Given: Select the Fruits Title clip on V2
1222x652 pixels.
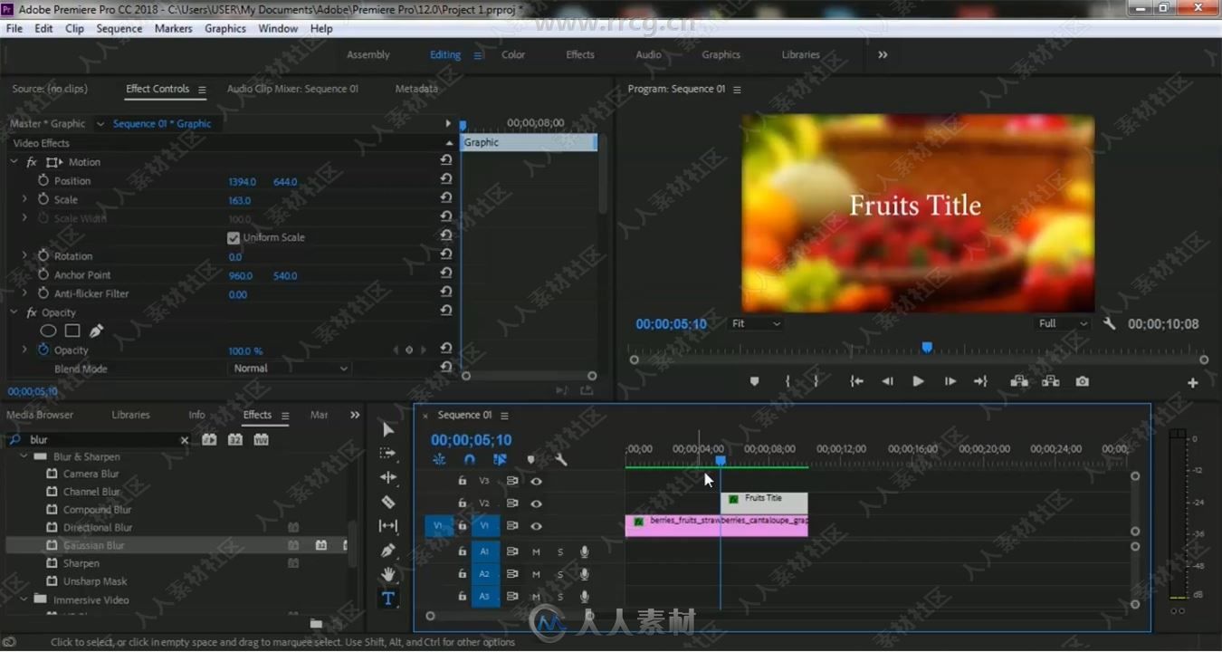Looking at the screenshot, I should [x=764, y=503].
